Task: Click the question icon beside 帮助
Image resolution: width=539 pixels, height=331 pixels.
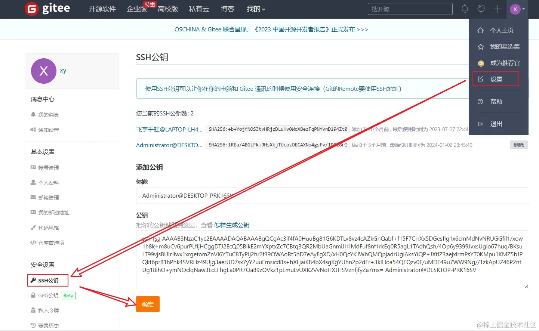Action: [x=481, y=102]
